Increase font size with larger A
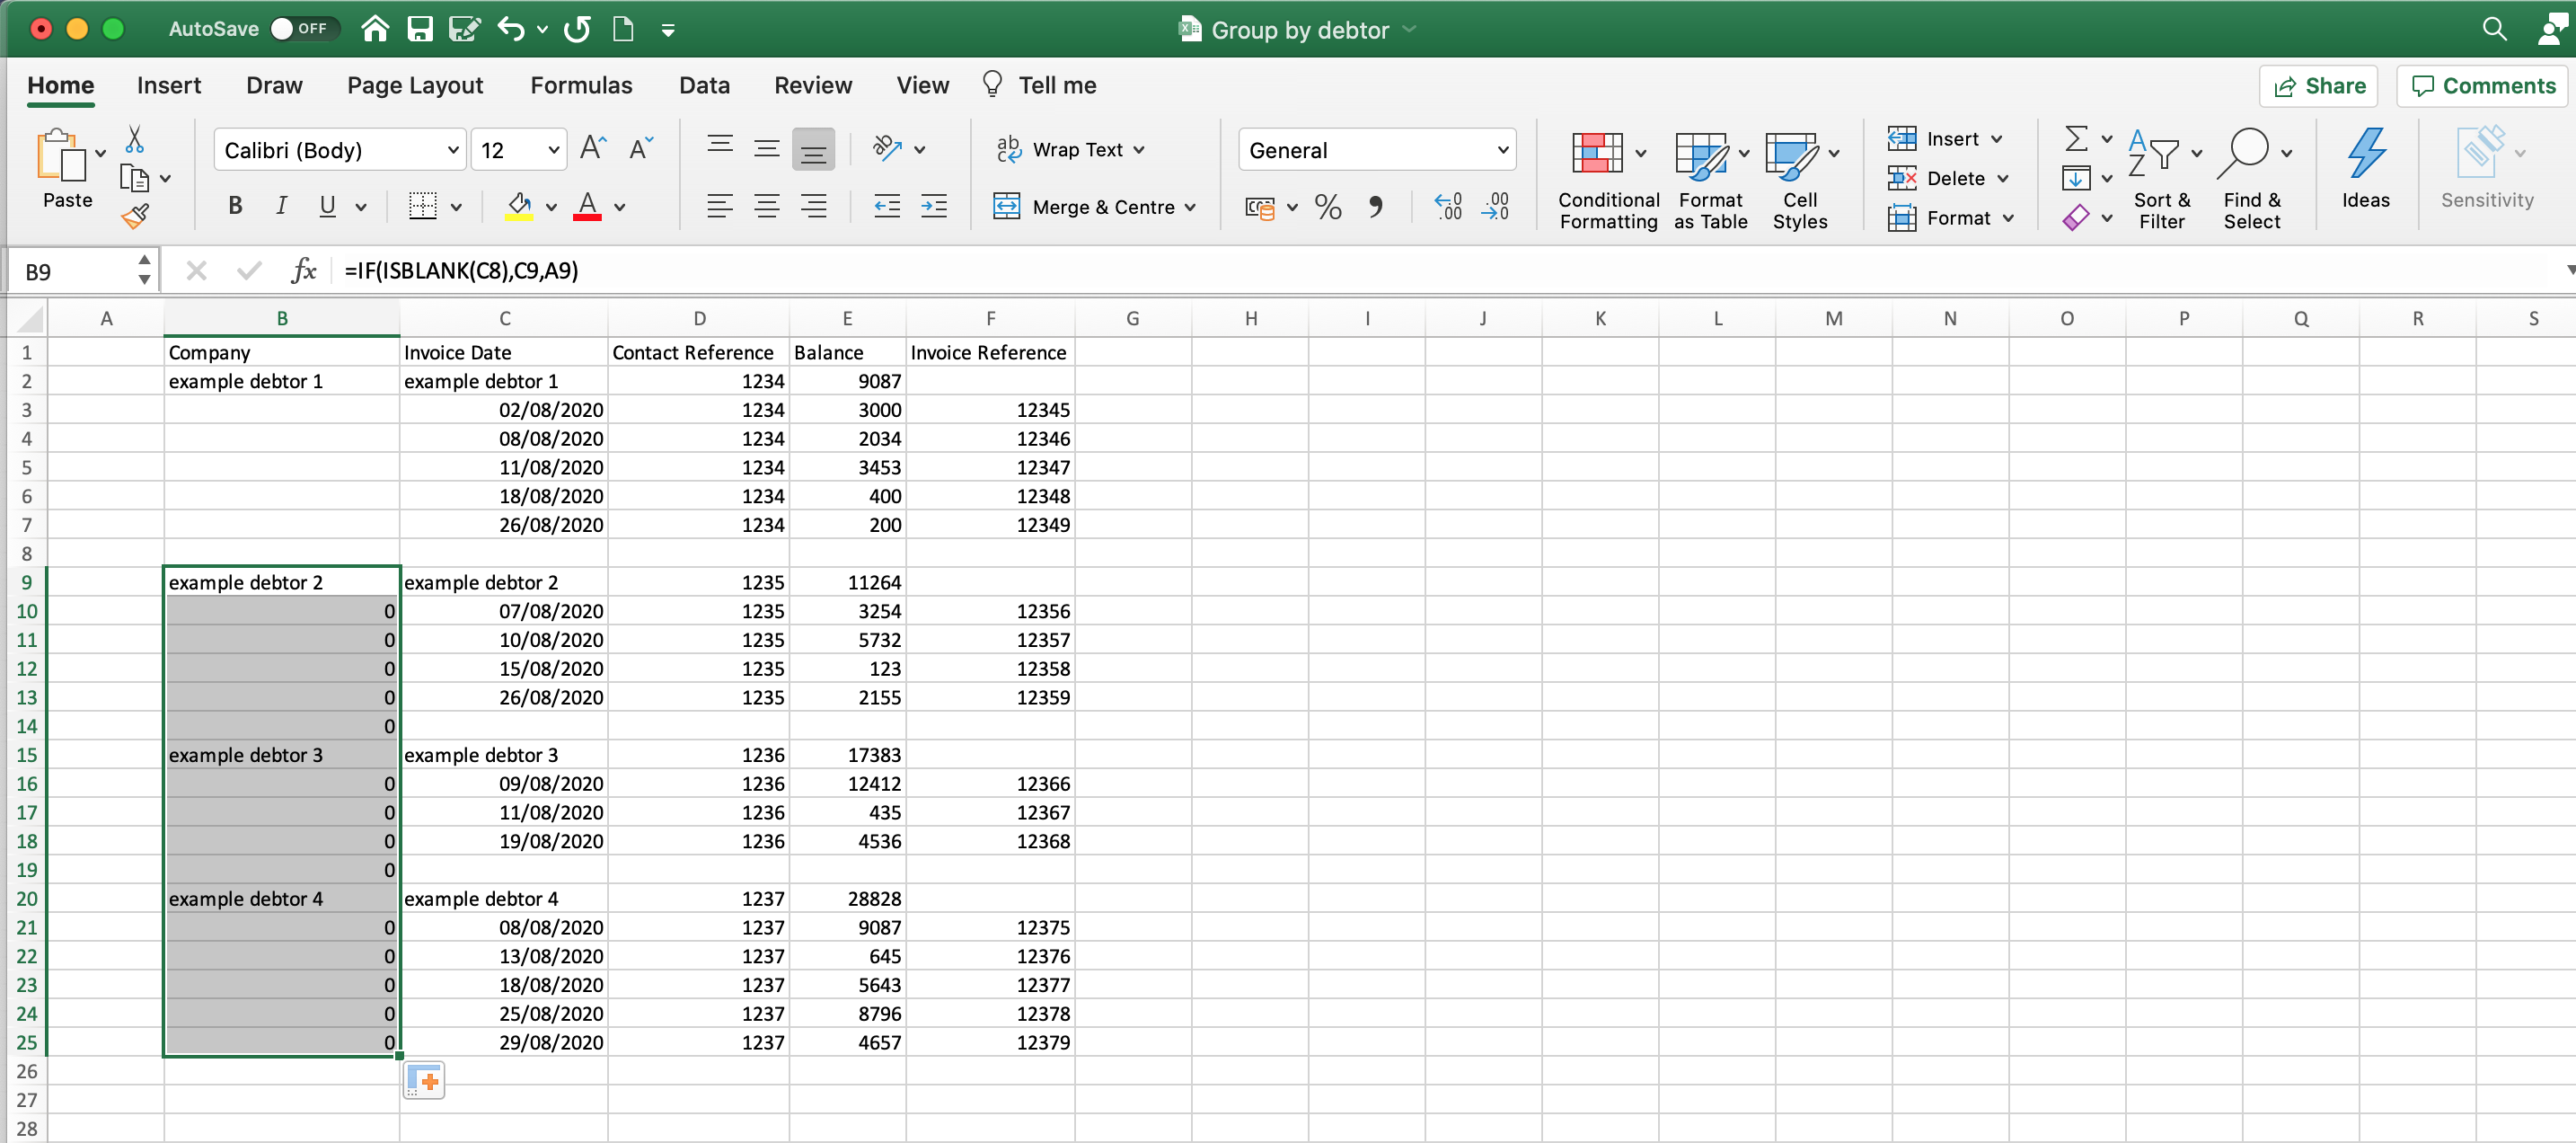This screenshot has width=2576, height=1143. pyautogui.click(x=593, y=149)
